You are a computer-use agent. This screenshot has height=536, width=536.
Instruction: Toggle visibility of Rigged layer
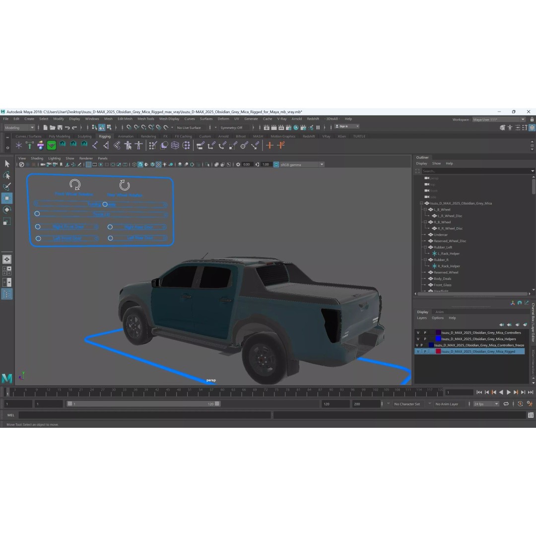coord(418,351)
